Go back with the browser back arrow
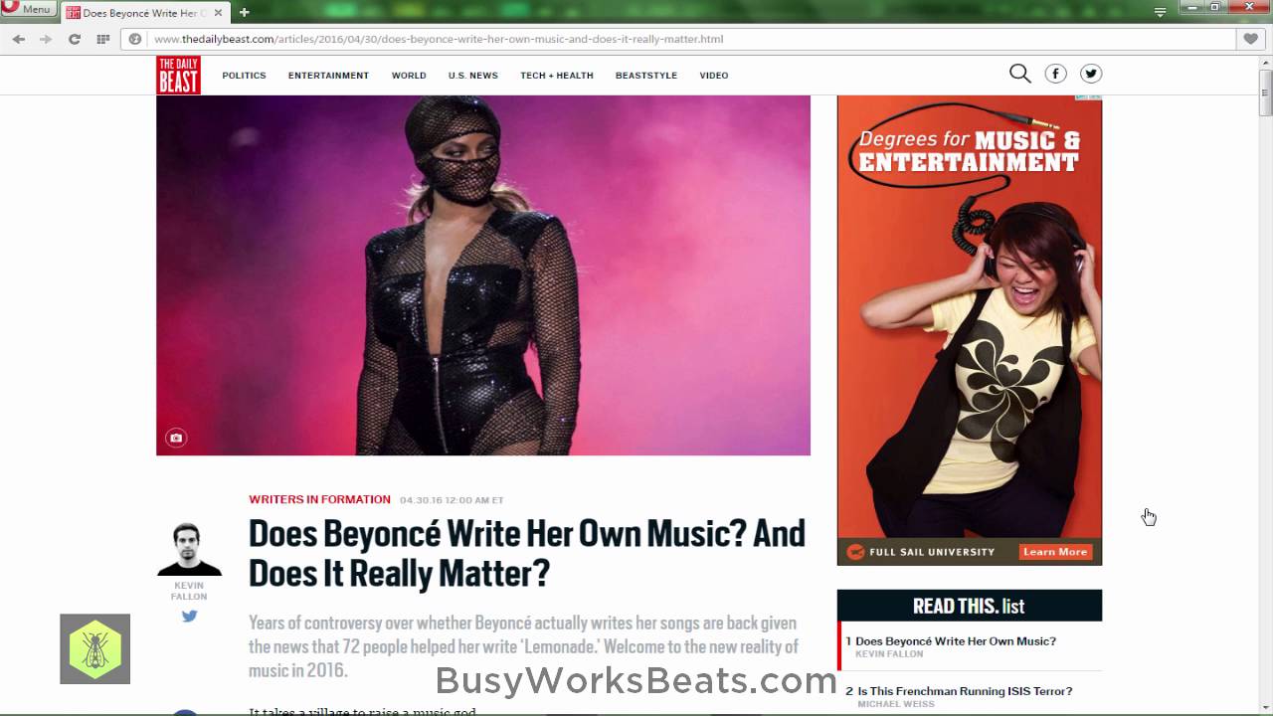Viewport: 1273px width, 716px height. tap(19, 39)
